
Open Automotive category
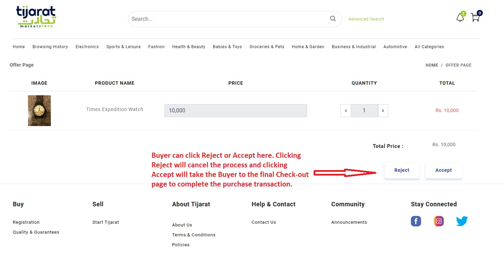(395, 47)
